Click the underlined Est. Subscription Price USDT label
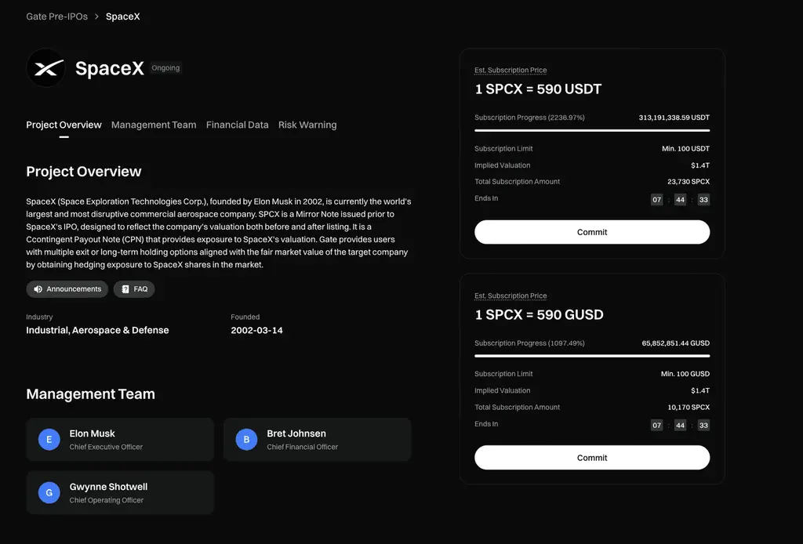 tap(511, 71)
